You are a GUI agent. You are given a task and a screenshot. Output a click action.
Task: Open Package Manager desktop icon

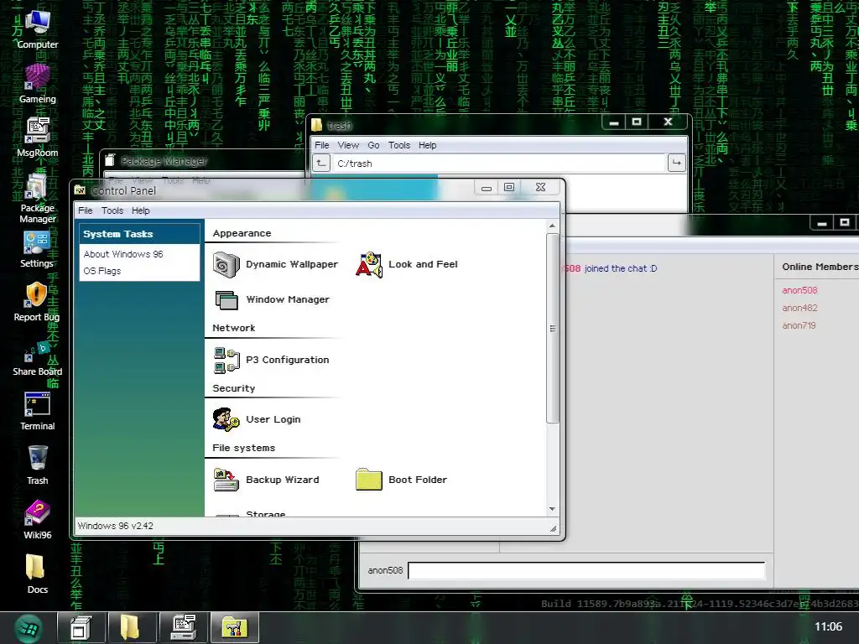point(37,198)
